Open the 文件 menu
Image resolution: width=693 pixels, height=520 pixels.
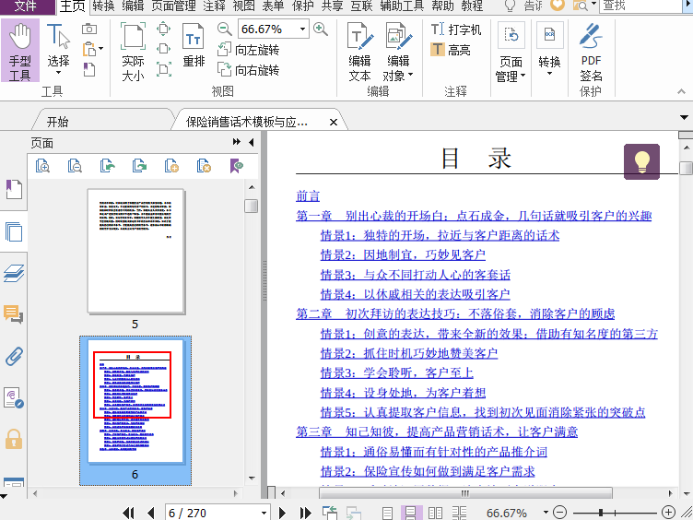(26, 6)
